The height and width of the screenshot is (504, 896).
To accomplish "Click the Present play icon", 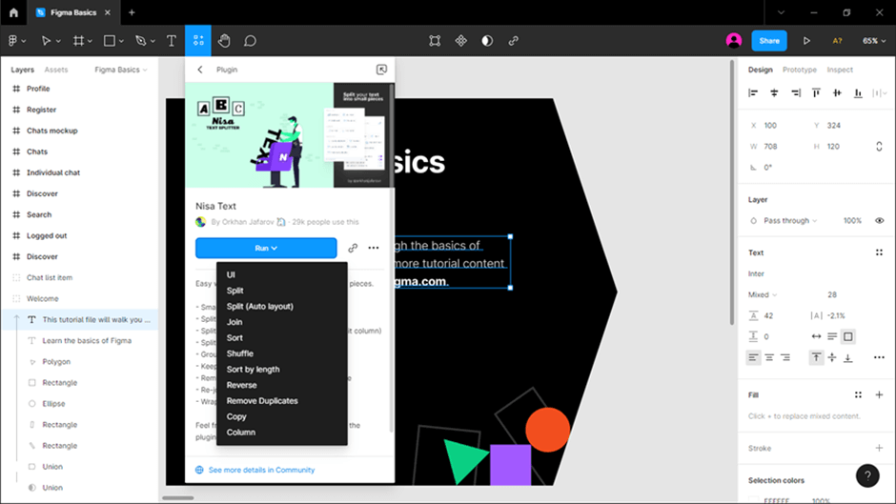I will pos(806,41).
